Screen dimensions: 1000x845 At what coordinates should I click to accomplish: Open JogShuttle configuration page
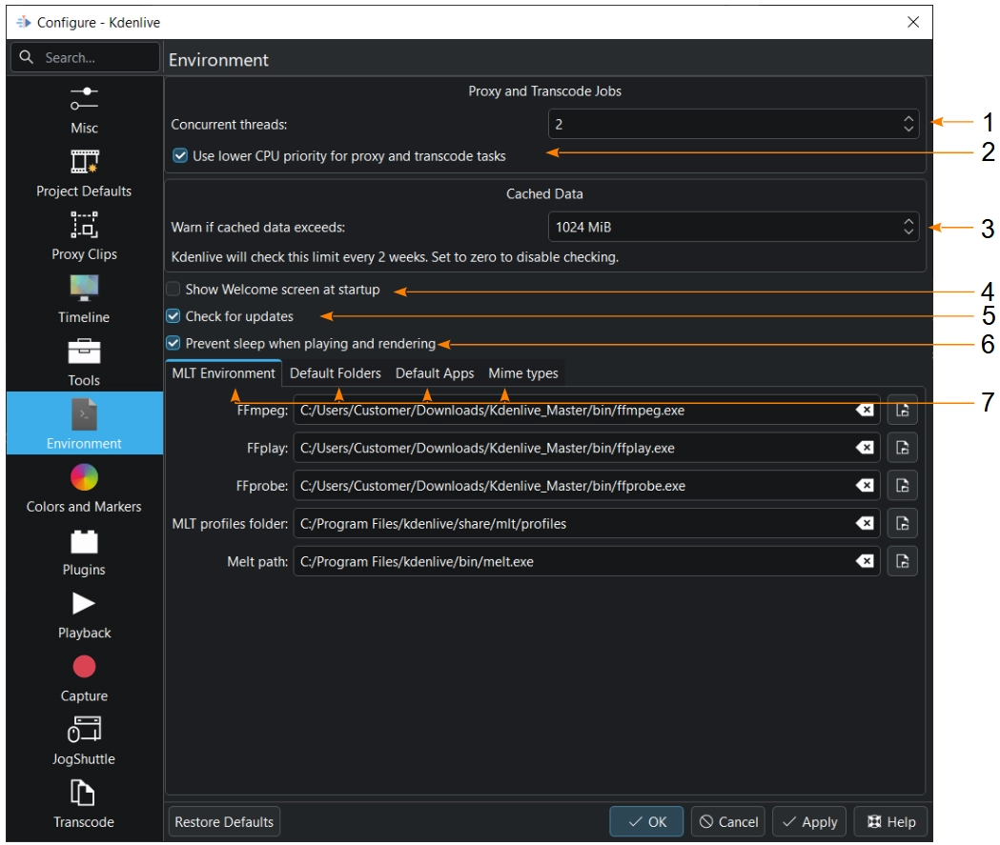pyautogui.click(x=84, y=740)
